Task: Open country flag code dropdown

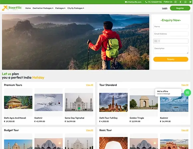Action: [x=157, y=41]
